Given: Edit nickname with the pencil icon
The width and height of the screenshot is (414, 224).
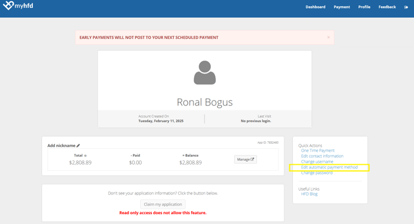Looking at the screenshot, I should (78, 146).
